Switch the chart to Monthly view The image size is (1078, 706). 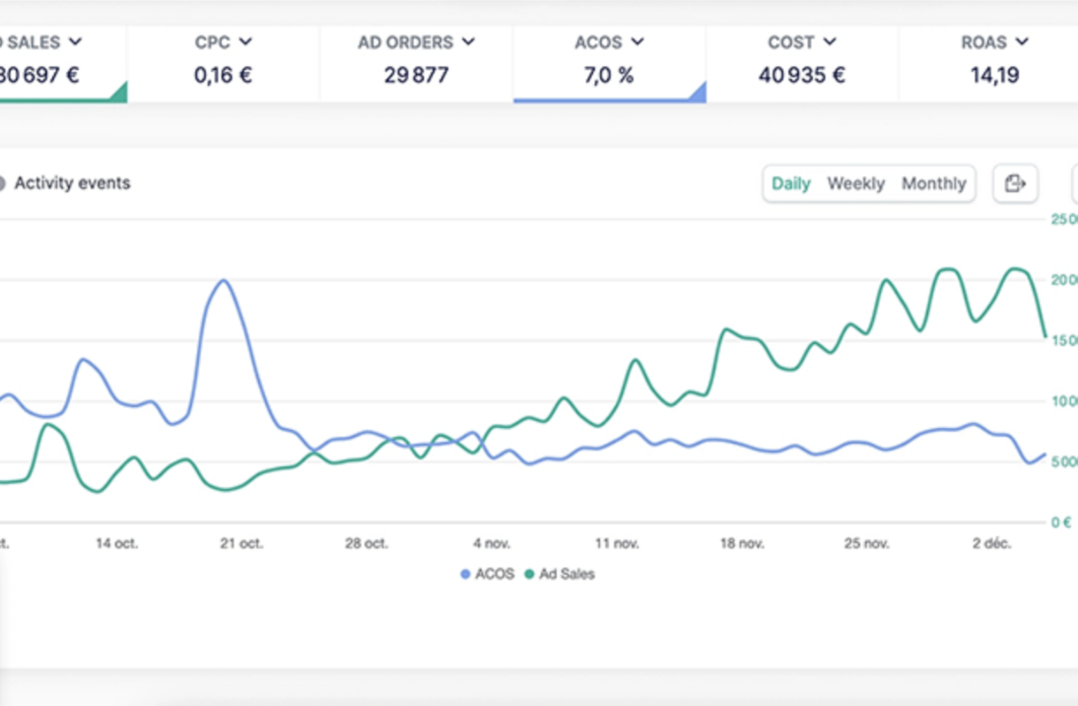click(x=933, y=183)
